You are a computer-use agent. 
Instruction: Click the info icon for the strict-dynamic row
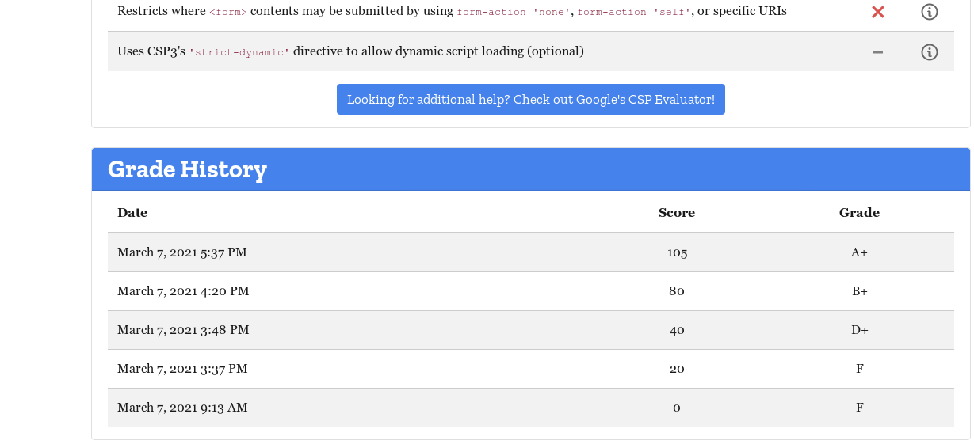(x=929, y=52)
